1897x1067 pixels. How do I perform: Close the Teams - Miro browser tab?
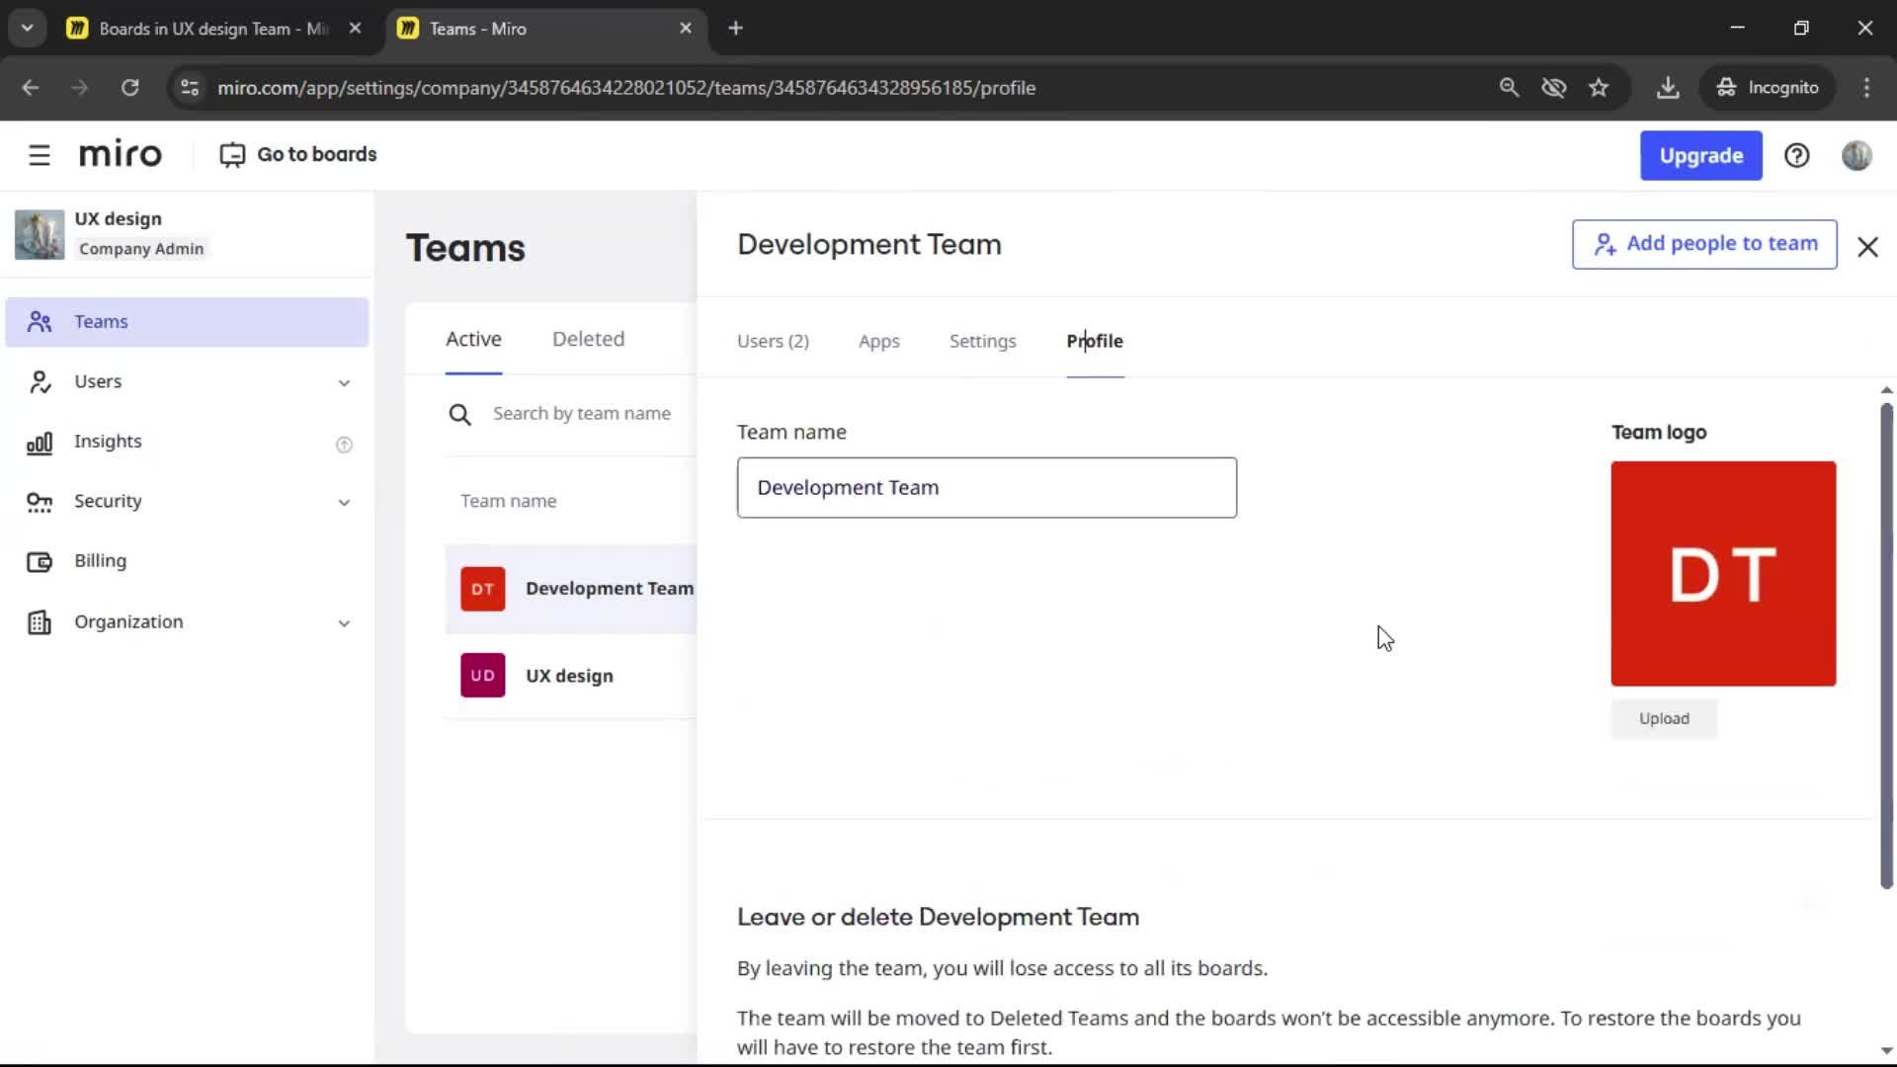coord(686,28)
